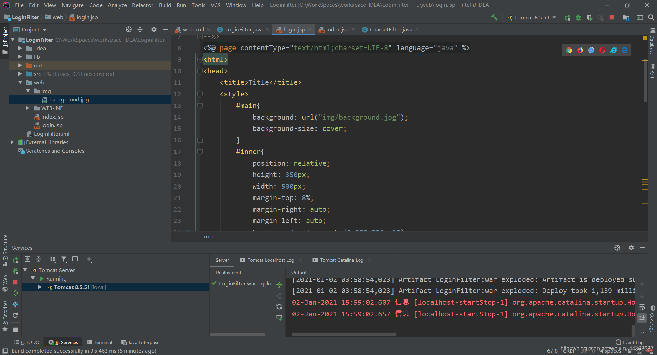
Task: Preview page in Chrome browser
Action: point(569,50)
